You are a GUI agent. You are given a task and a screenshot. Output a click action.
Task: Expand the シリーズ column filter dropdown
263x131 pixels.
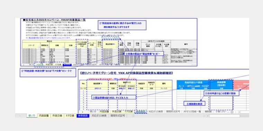click(39, 47)
